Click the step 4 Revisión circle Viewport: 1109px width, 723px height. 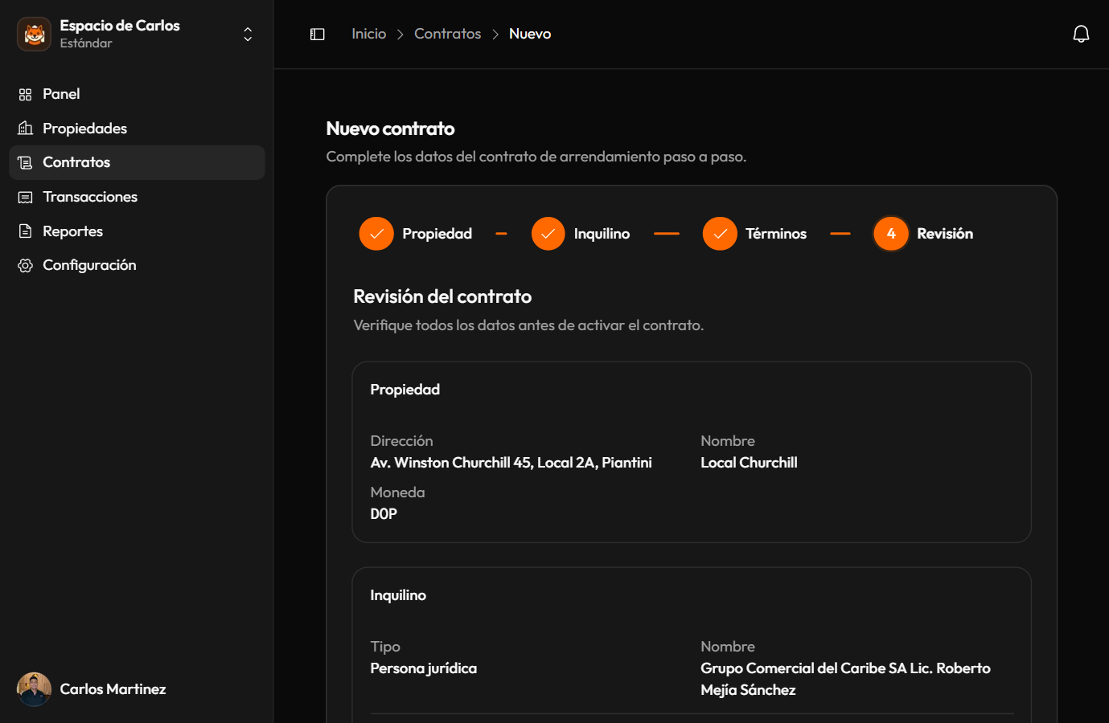click(891, 234)
